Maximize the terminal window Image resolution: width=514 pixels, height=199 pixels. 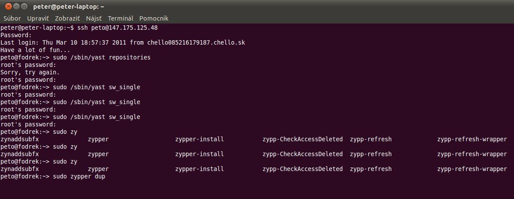(24, 6)
